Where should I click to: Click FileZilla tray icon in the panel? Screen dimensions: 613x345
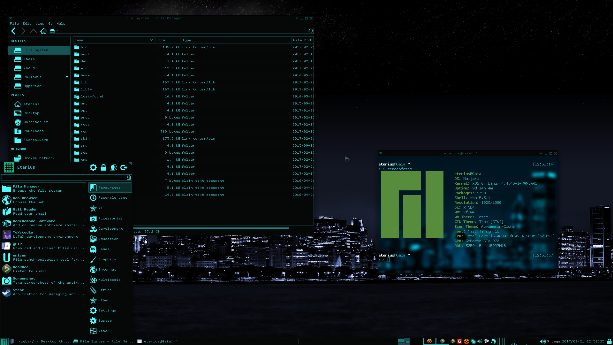click(x=460, y=341)
